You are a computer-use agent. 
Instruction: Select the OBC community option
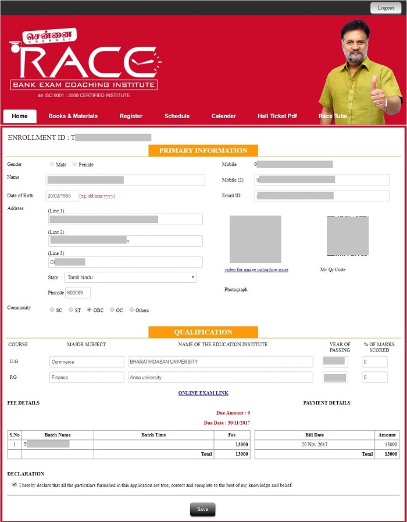[x=89, y=310]
